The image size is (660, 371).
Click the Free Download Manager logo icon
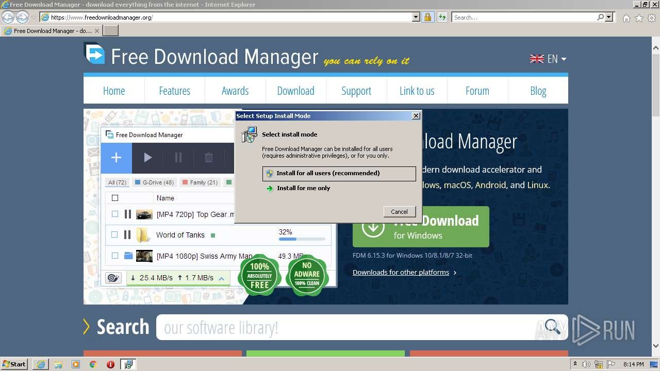pos(94,54)
